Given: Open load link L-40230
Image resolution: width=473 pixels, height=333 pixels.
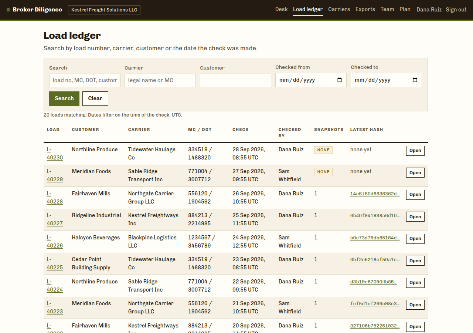Looking at the screenshot, I should coord(55,154).
